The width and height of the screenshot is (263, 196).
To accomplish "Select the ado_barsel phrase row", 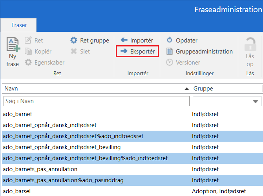I will pos(94,191).
